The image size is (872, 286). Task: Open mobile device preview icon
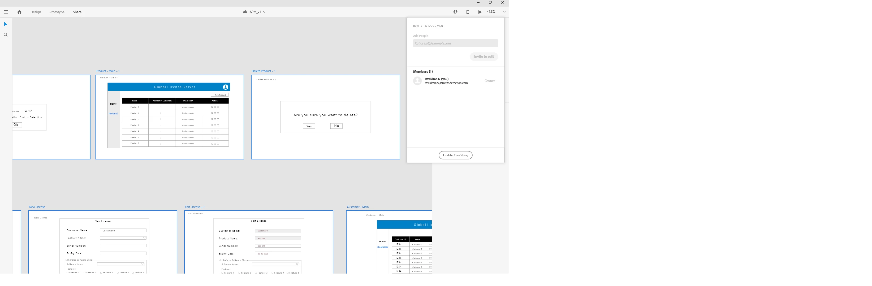pos(468,12)
